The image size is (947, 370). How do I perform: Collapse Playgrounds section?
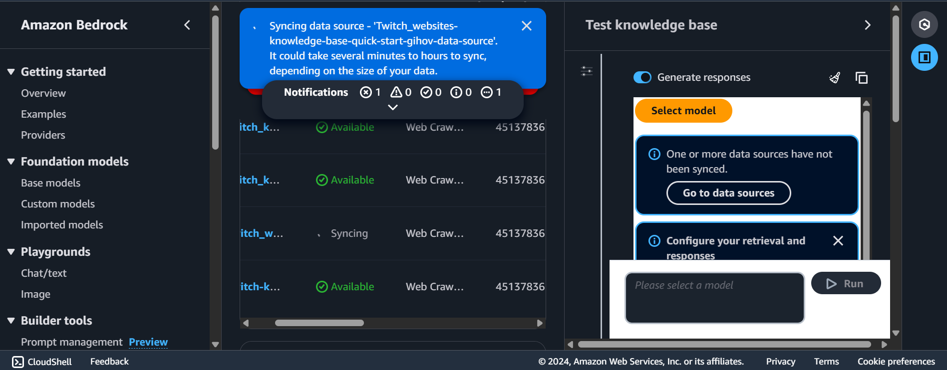pos(11,252)
